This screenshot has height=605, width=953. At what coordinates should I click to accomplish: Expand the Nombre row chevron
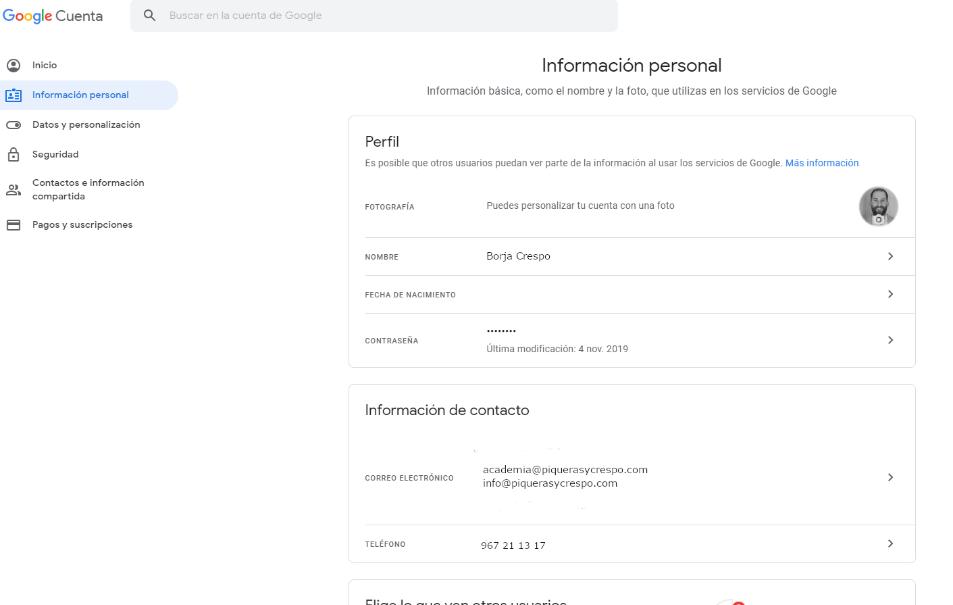[890, 256]
